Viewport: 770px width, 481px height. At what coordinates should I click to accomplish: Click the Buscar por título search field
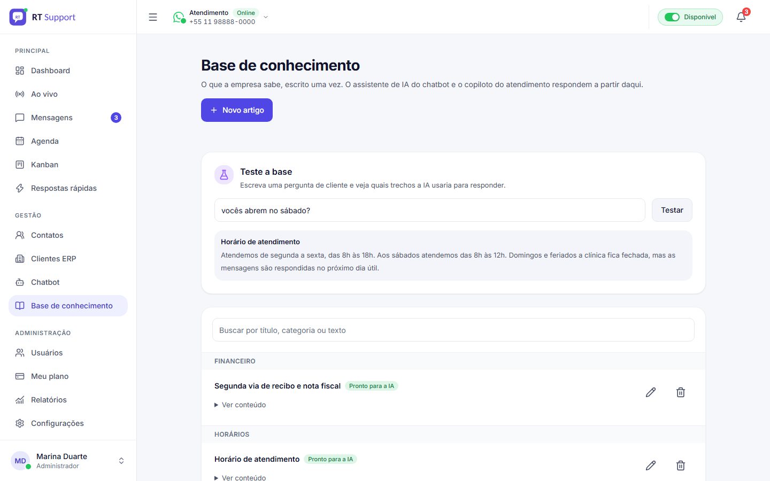coord(453,330)
